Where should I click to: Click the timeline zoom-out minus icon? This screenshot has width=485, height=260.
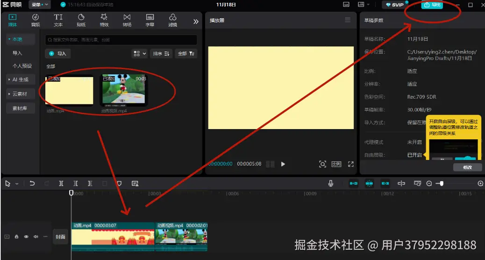tap(429, 184)
